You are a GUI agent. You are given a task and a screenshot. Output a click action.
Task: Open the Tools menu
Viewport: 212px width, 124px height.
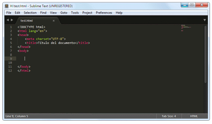(75, 13)
